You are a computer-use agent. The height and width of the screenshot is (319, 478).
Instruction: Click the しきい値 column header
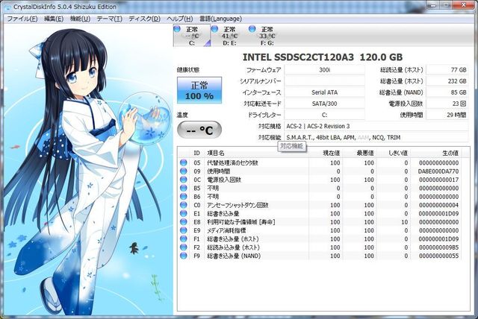click(x=394, y=153)
